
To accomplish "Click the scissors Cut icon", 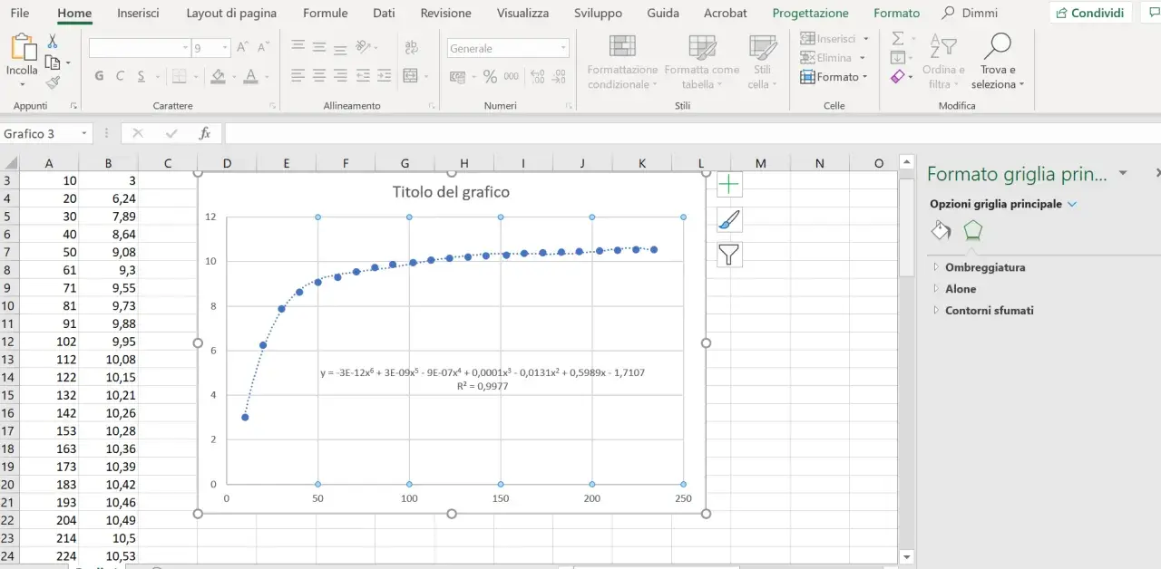I will coord(53,41).
